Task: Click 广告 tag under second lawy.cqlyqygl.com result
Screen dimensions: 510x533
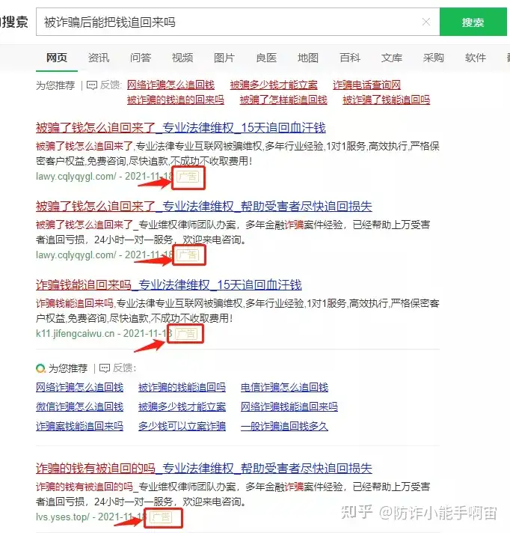Action: coord(188,255)
